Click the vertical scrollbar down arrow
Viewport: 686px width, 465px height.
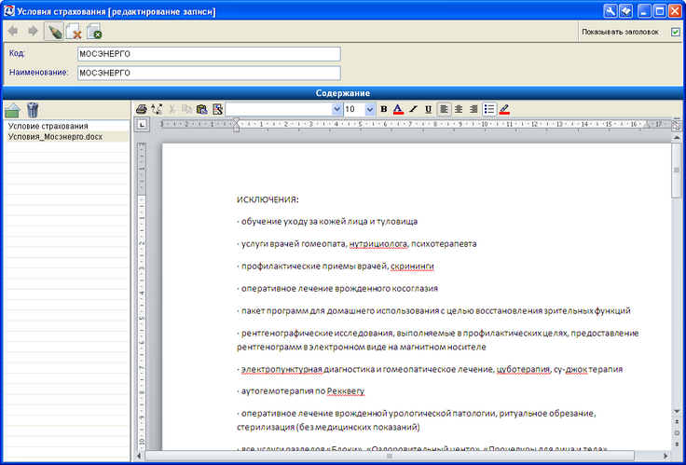677,411
